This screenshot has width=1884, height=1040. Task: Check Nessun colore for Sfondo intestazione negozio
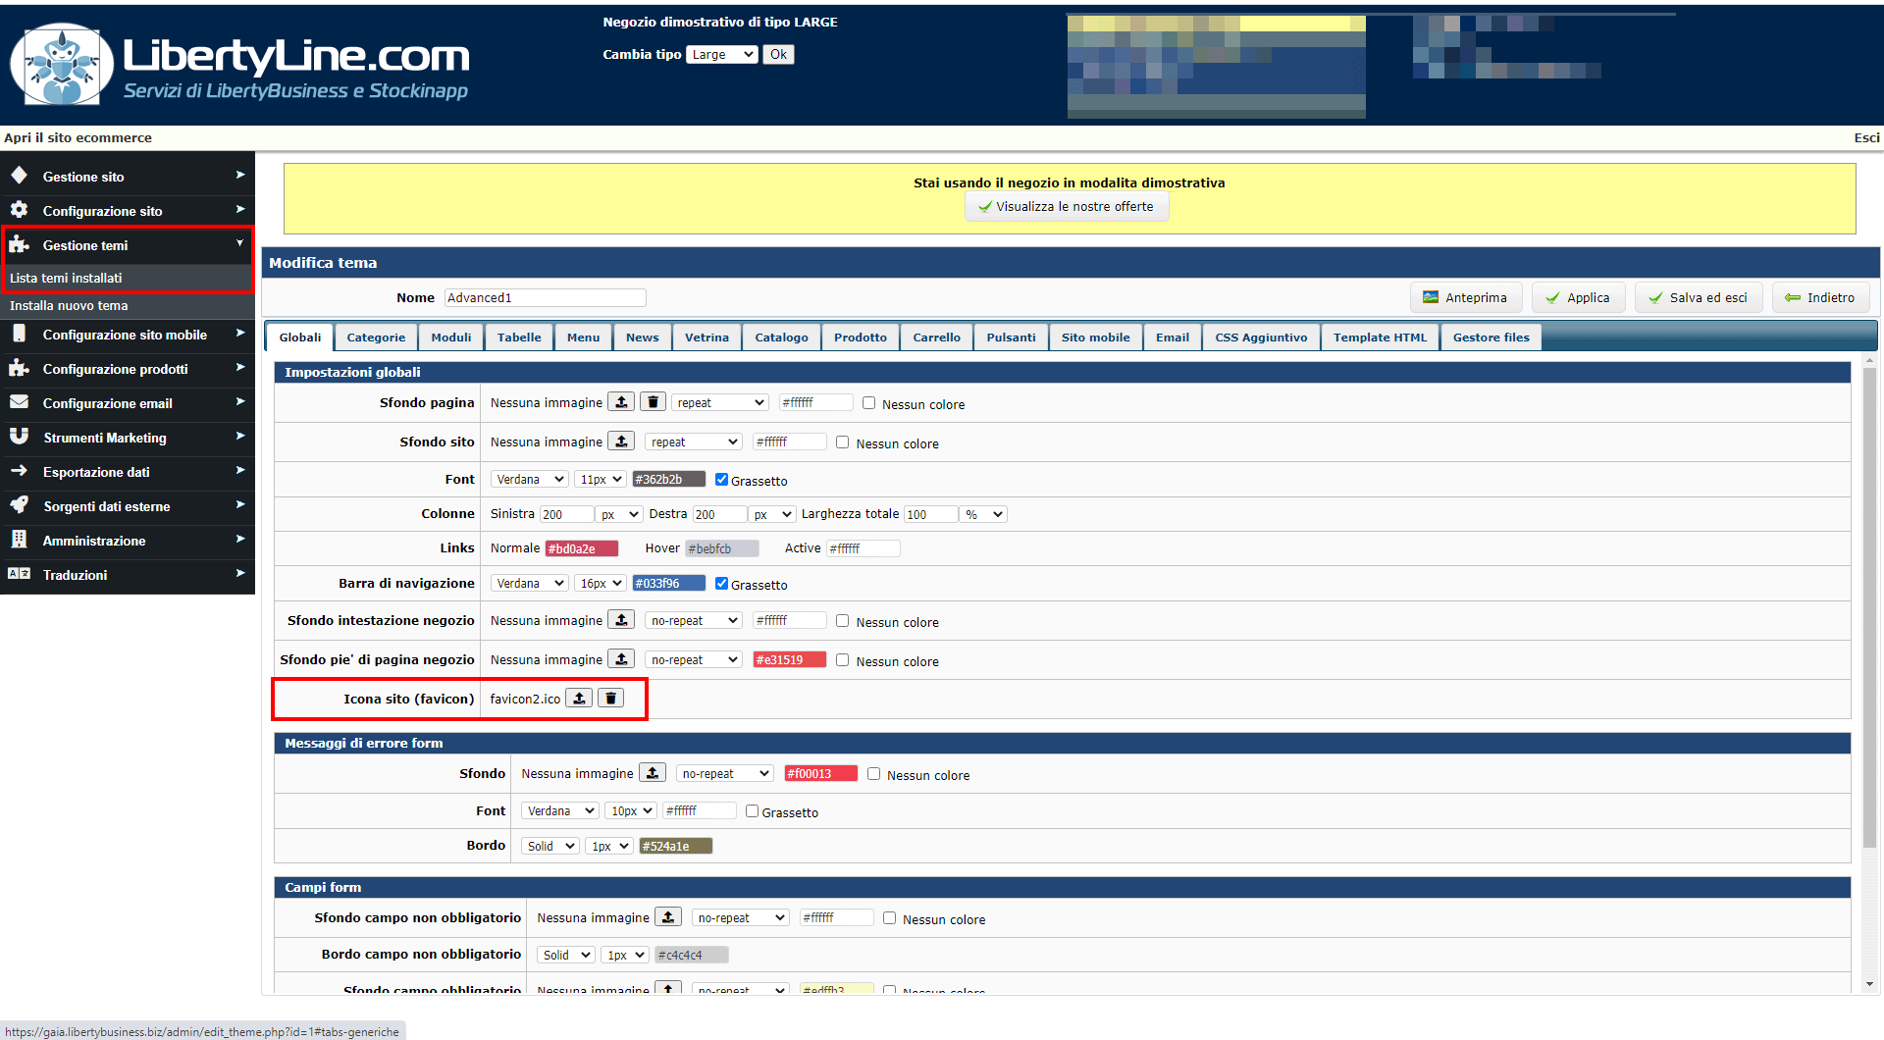tap(842, 621)
